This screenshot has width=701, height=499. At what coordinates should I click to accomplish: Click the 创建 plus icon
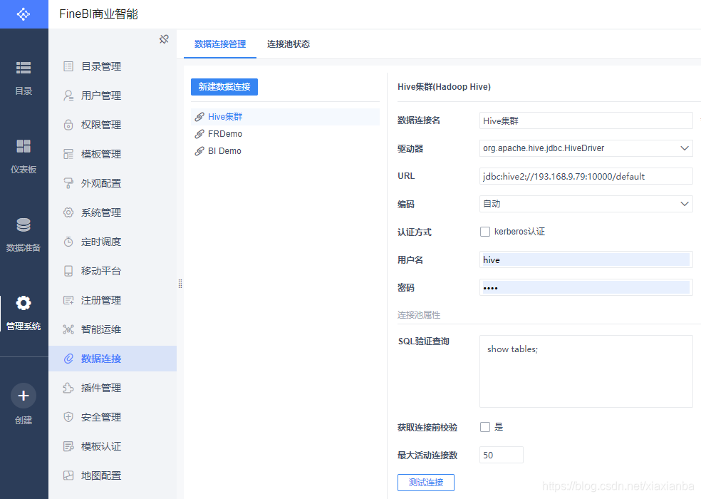pyautogui.click(x=24, y=396)
